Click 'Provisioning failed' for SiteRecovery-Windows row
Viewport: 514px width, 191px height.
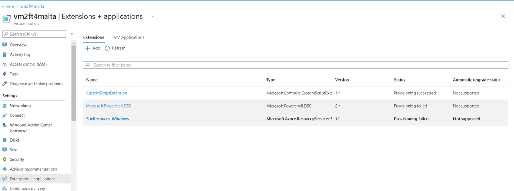click(411, 119)
